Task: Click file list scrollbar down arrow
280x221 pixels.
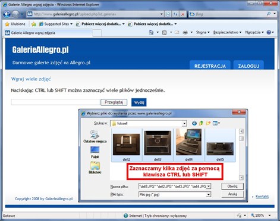Action: 241,178
